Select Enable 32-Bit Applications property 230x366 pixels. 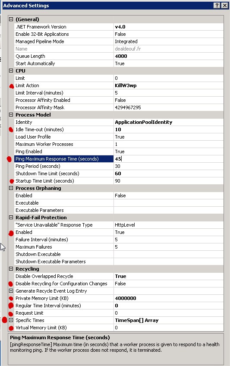[x=64, y=34]
